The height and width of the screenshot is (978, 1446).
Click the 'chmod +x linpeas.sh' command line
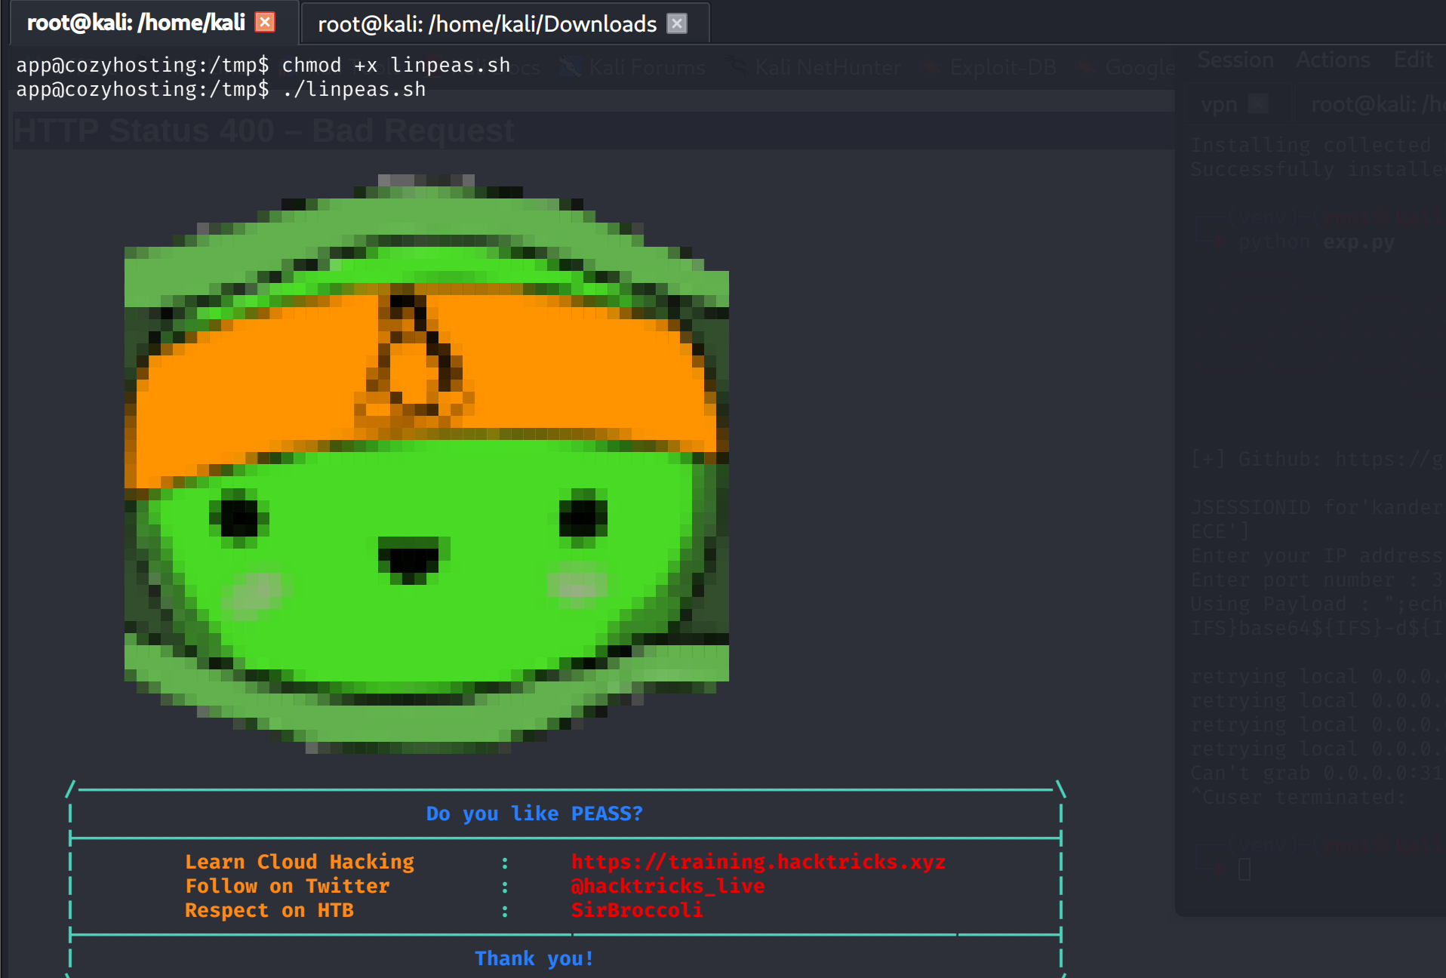pos(263,65)
